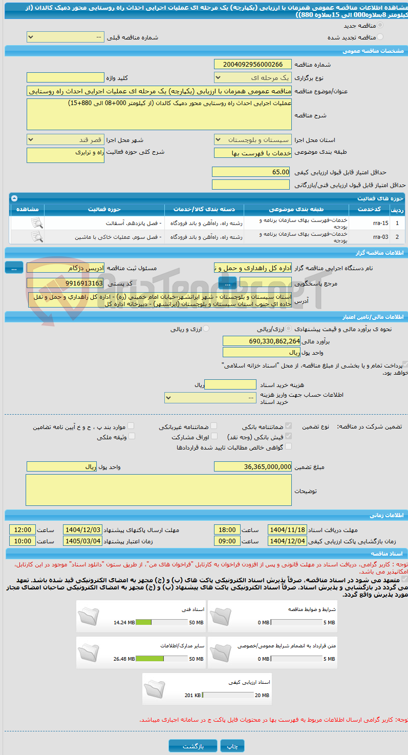This screenshot has height=755, width=408.
Task: Open the نوع برگزاری dropdown
Action: tap(252, 77)
